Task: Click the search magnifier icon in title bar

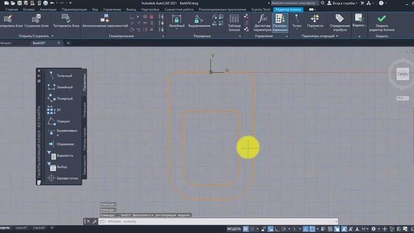Action: pos(322,3)
